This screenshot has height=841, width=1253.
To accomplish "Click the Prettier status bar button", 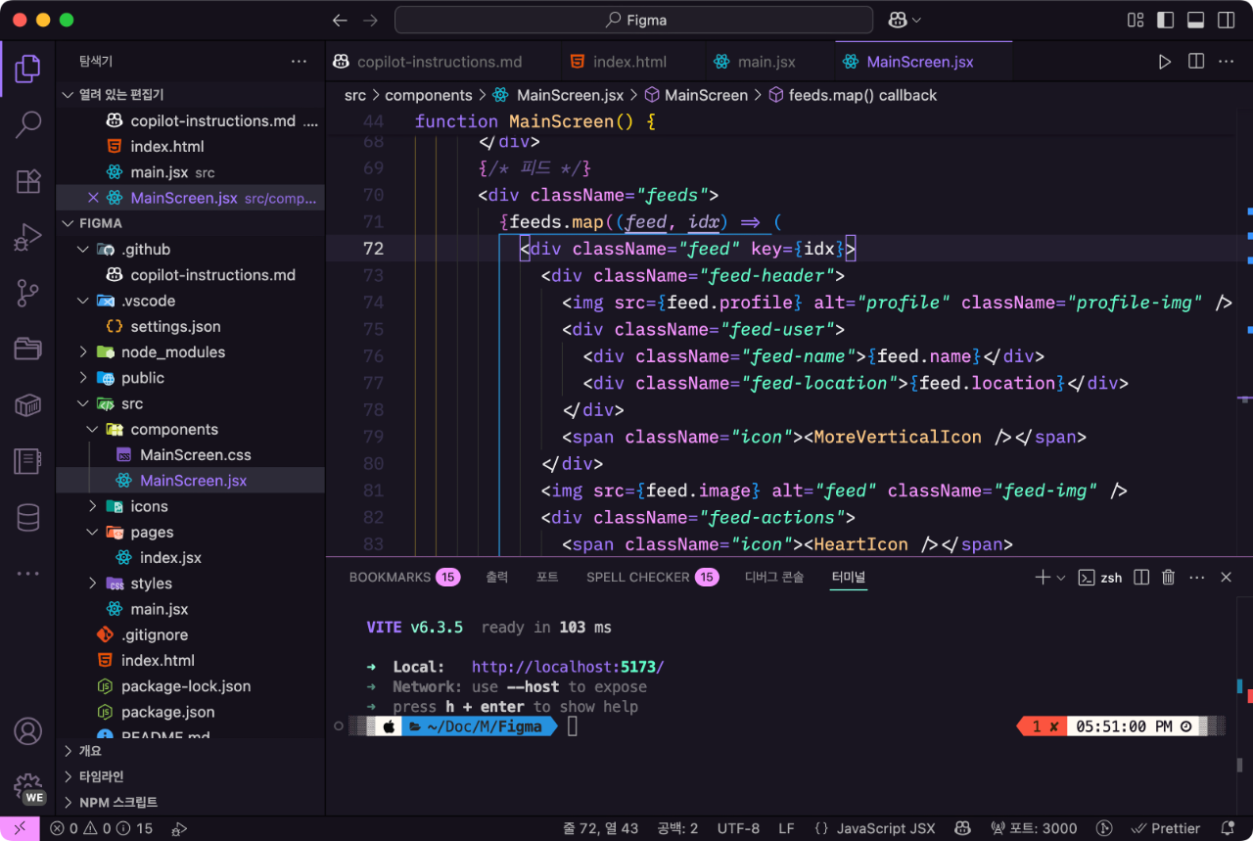I will [x=1166, y=828].
